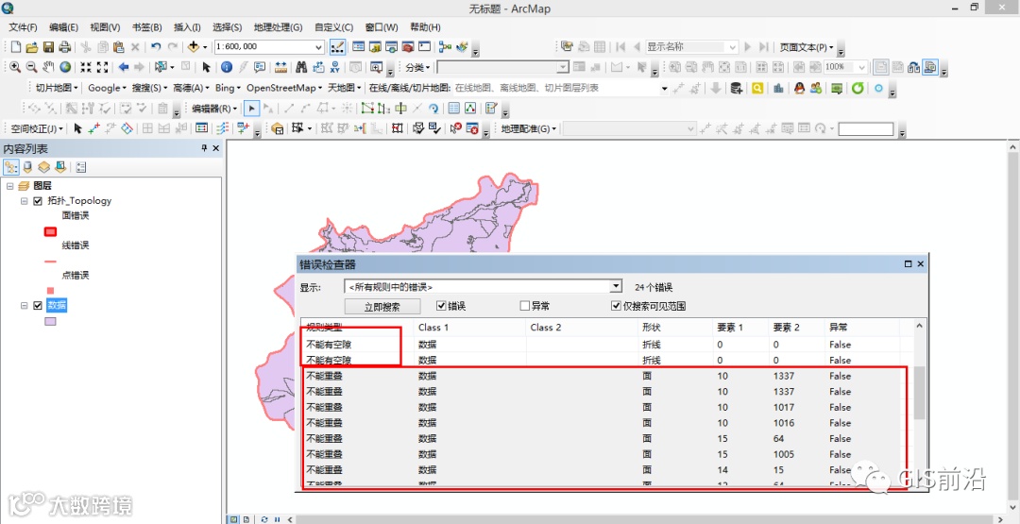The width and height of the screenshot is (1020, 524).
Task: Open the Google basemap dropdown
Action: point(108,88)
